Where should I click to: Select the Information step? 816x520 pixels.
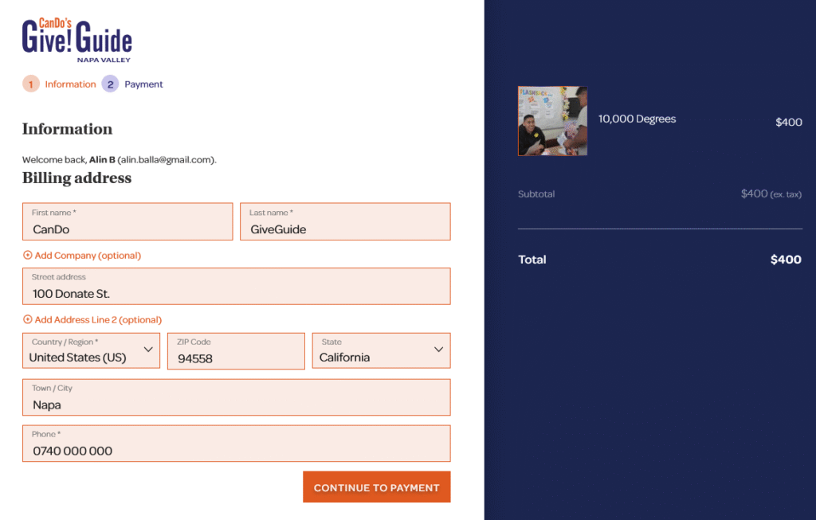click(70, 84)
